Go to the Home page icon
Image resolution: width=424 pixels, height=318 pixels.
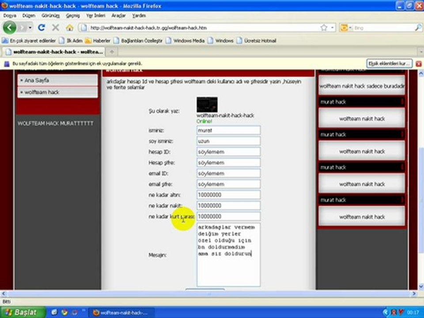point(69,27)
